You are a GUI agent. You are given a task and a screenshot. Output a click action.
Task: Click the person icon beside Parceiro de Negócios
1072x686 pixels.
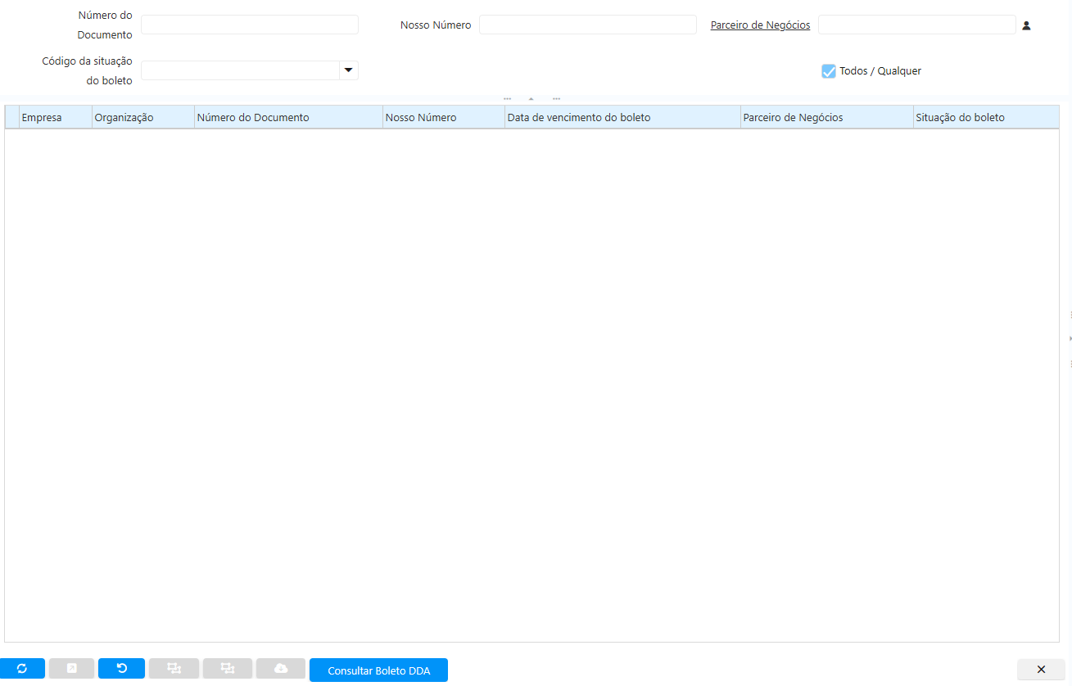[1026, 25]
